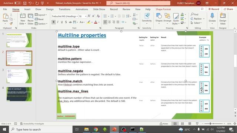The width and height of the screenshot is (237, 133).
Task: Click the Save icon in title bar
Action: pos(25,3)
